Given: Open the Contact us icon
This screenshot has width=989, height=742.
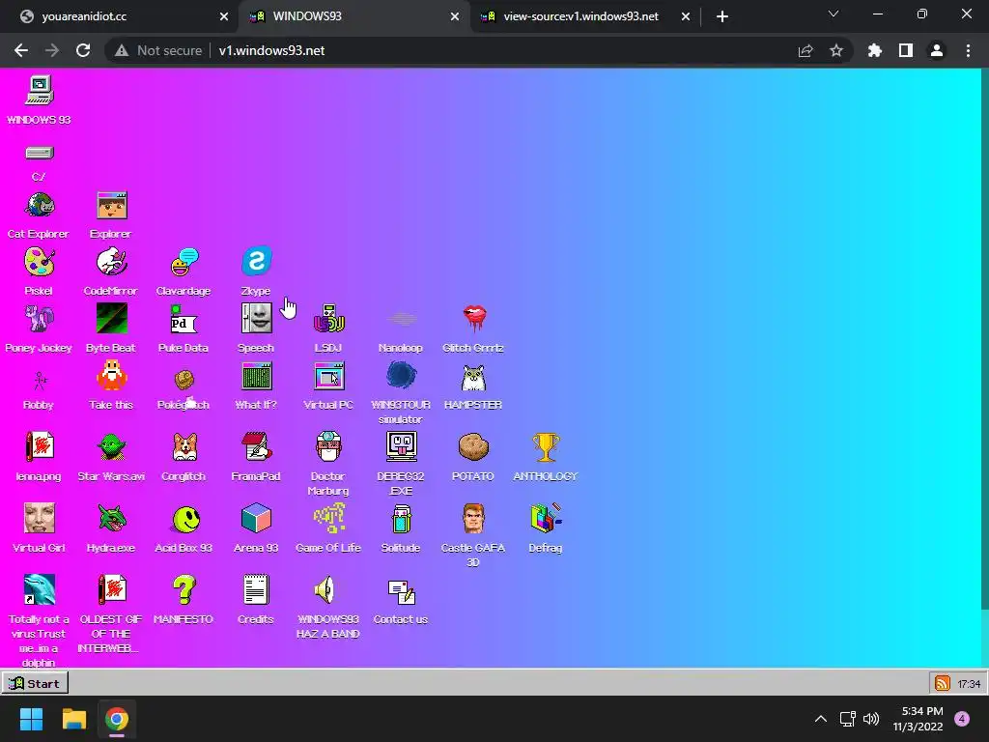Looking at the screenshot, I should [401, 591].
